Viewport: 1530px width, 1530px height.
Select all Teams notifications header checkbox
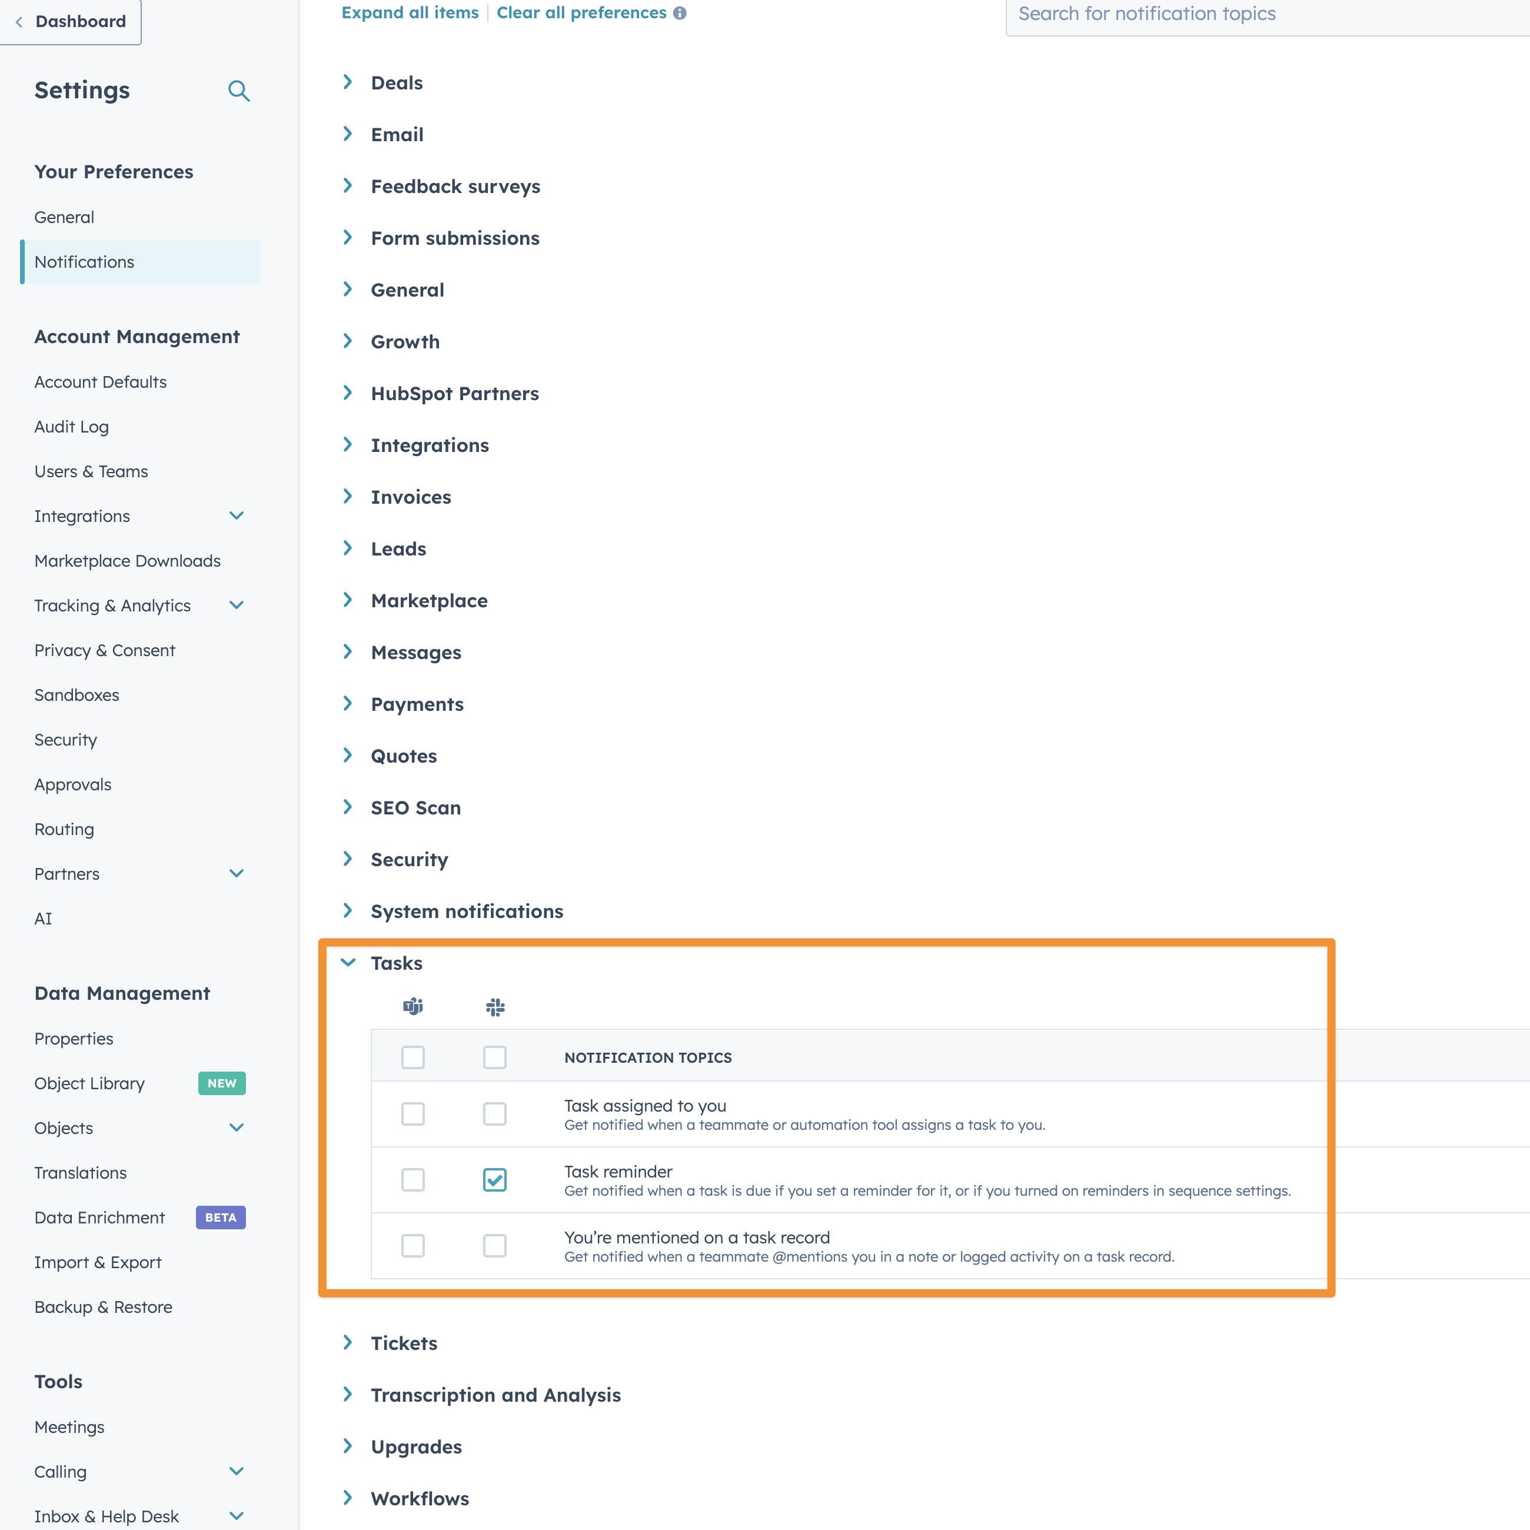[413, 1057]
